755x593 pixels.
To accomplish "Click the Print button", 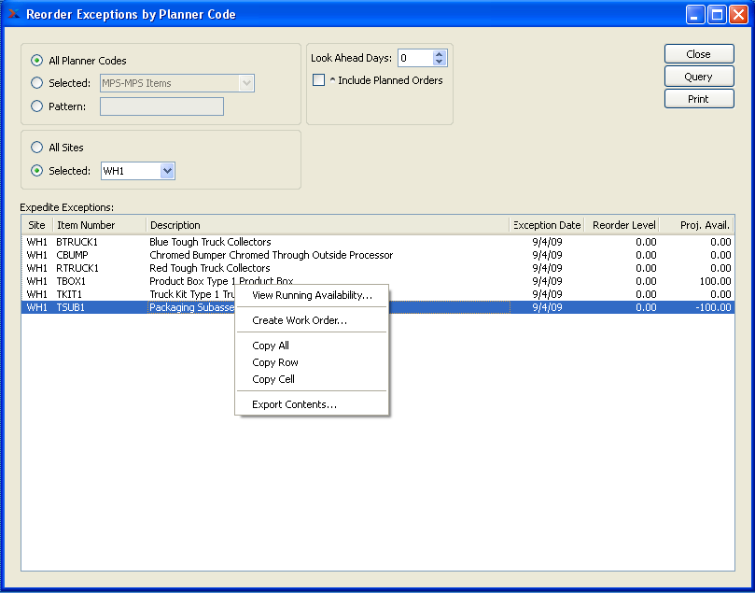I will (698, 99).
